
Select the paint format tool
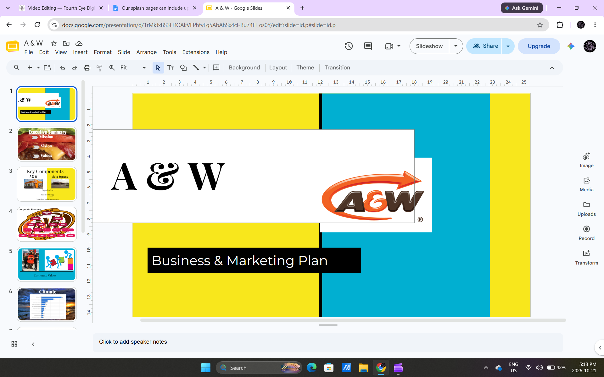click(99, 68)
